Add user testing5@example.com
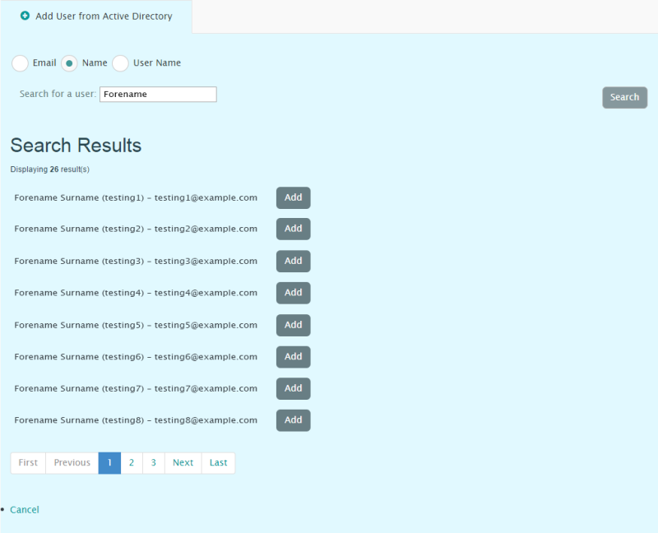This screenshot has height=533, width=658. pyautogui.click(x=293, y=325)
